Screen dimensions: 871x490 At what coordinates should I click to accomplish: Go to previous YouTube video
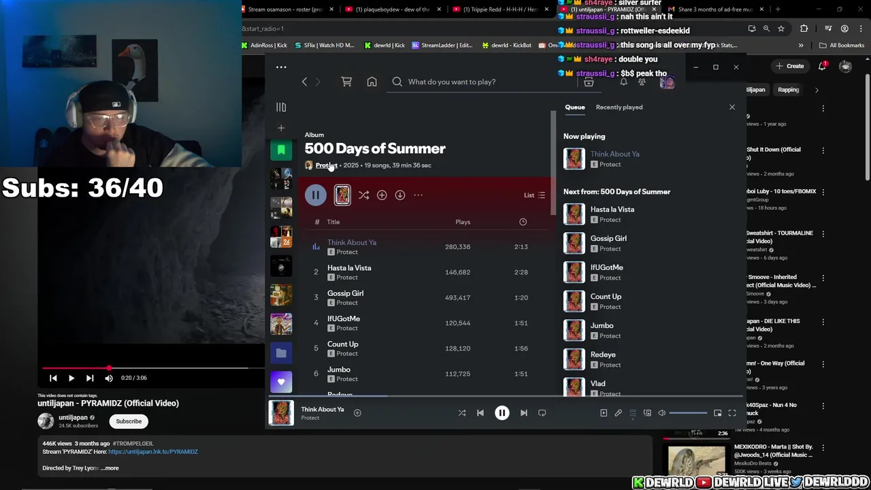(x=53, y=378)
